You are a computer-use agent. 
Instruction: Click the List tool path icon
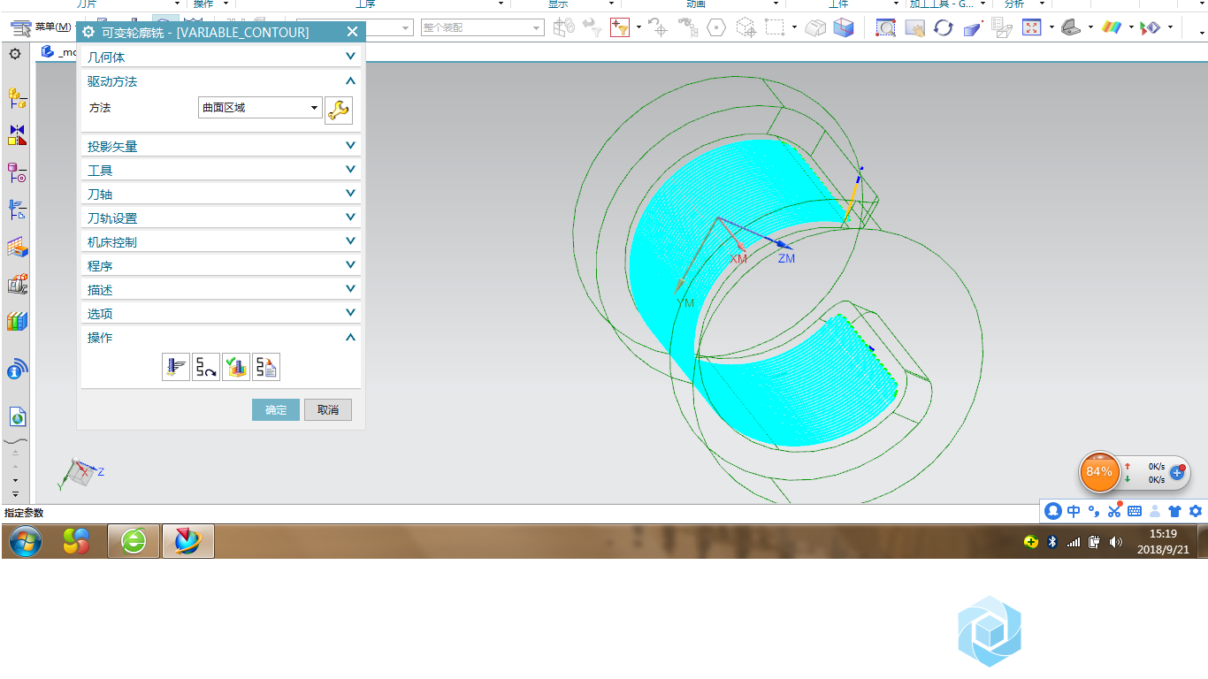[x=266, y=367]
